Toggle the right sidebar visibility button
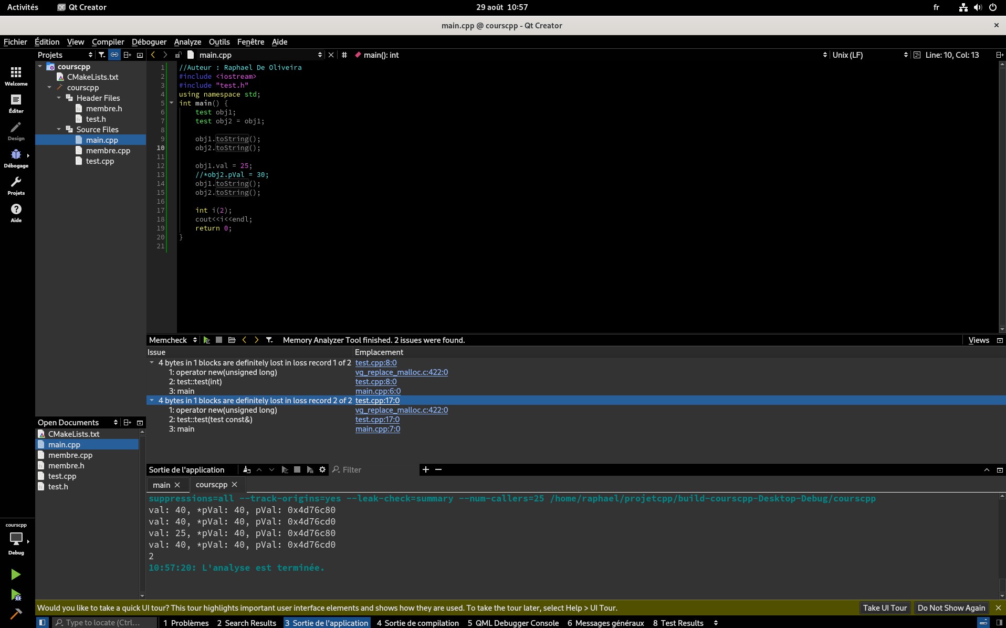1006x628 pixels. coord(999,623)
